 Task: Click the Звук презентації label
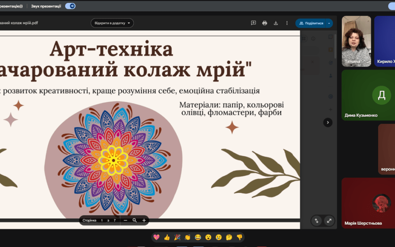(46, 6)
